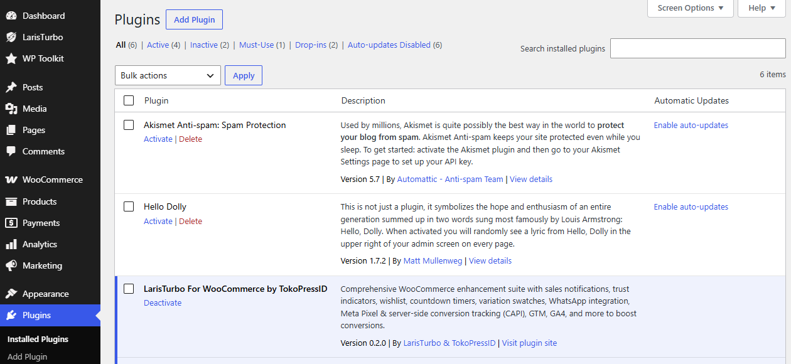Click the Dashboard gauge icon
The height and width of the screenshot is (364, 791).
click(x=11, y=16)
